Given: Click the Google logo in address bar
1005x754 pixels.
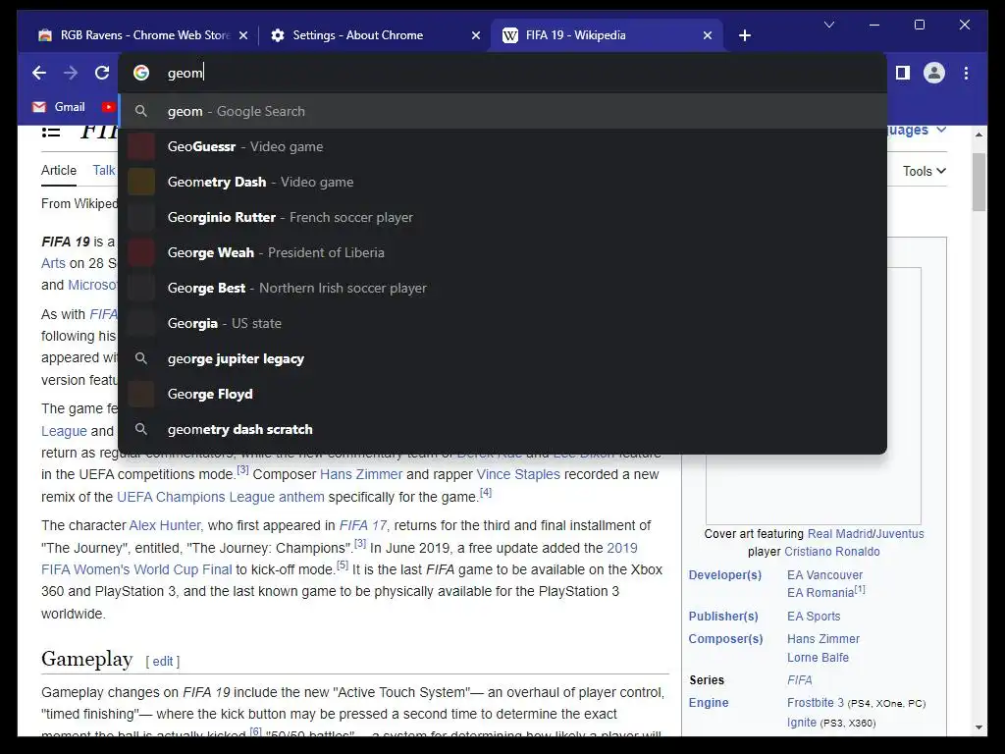Looking at the screenshot, I should tap(141, 73).
